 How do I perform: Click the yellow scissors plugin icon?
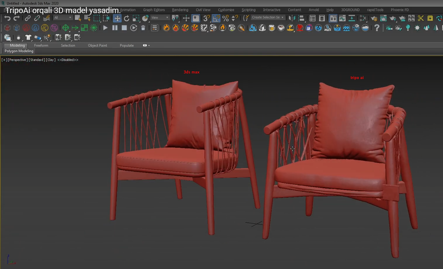point(421,18)
